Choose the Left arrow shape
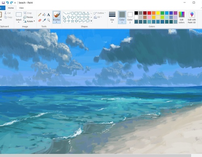The image size is (202, 157). tap(84, 17)
